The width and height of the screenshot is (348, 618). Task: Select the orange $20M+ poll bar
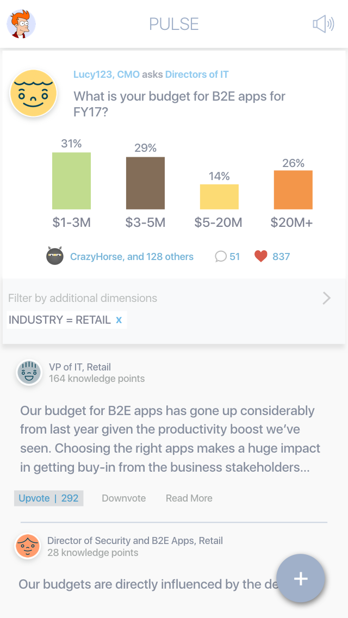click(293, 189)
